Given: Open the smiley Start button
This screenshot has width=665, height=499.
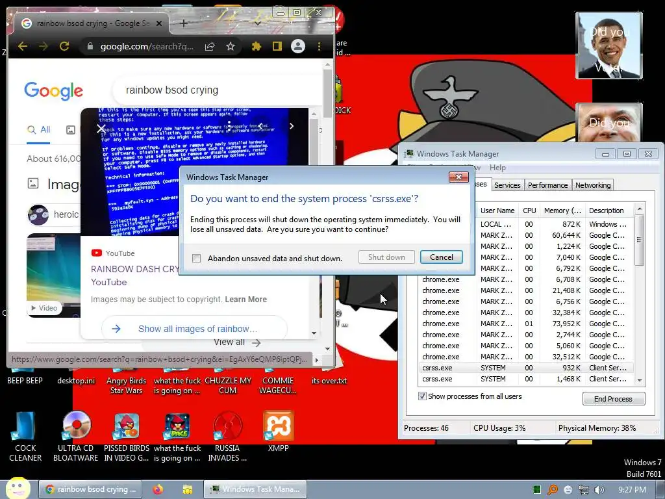Looking at the screenshot, I should [18, 488].
